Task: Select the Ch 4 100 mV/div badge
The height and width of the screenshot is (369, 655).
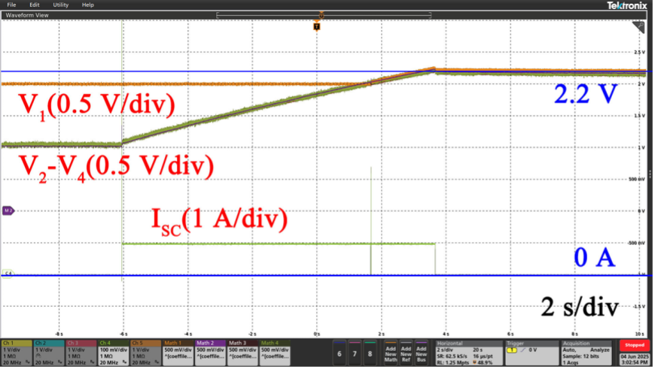Action: click(113, 352)
